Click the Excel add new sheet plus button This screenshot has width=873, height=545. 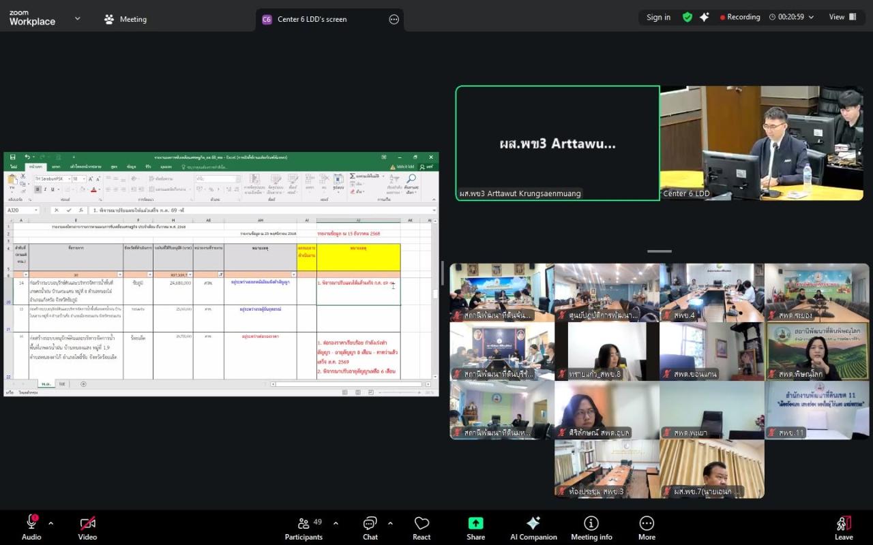coord(83,384)
